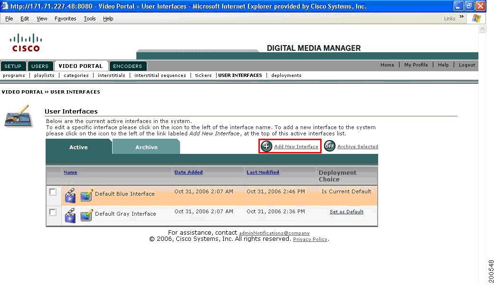Click the Default Blue Interface name
Image resolution: width=495 pixels, height=285 pixels.
coord(124,194)
